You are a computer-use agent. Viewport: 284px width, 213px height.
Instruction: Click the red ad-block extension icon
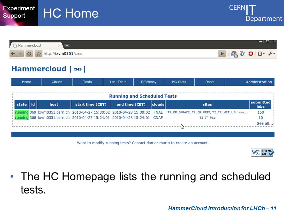(251, 54)
